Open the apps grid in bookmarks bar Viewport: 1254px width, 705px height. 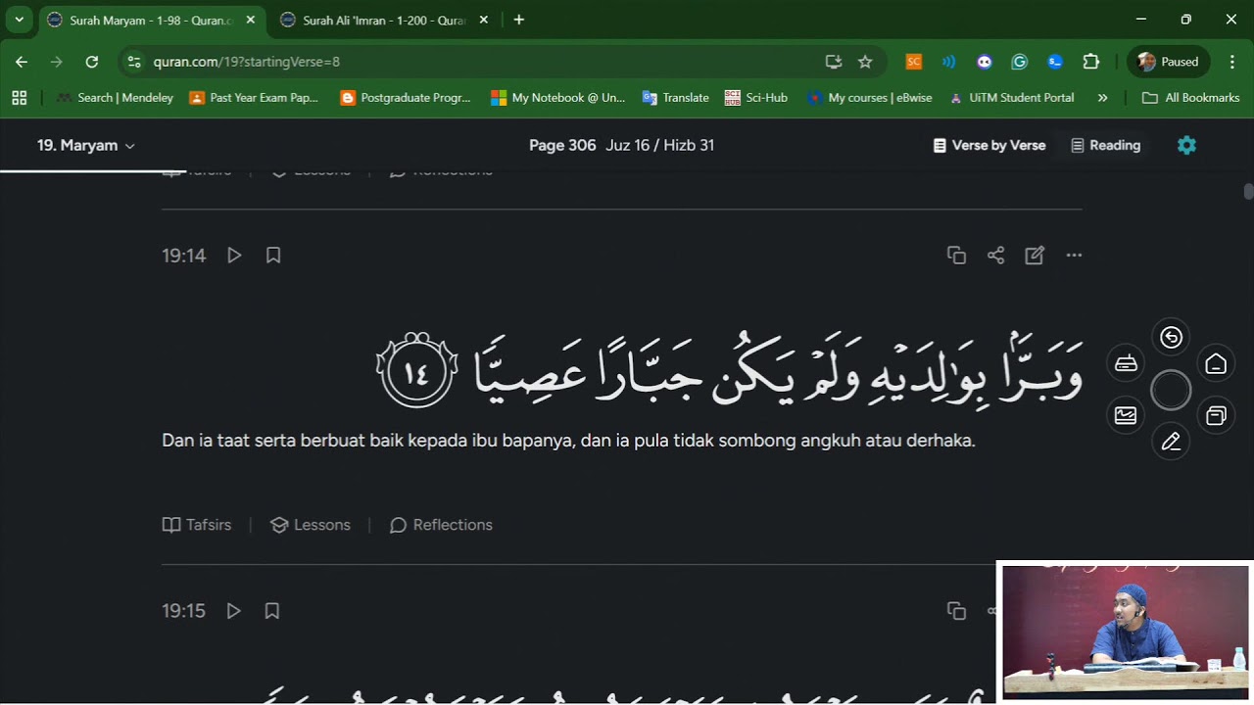[19, 98]
